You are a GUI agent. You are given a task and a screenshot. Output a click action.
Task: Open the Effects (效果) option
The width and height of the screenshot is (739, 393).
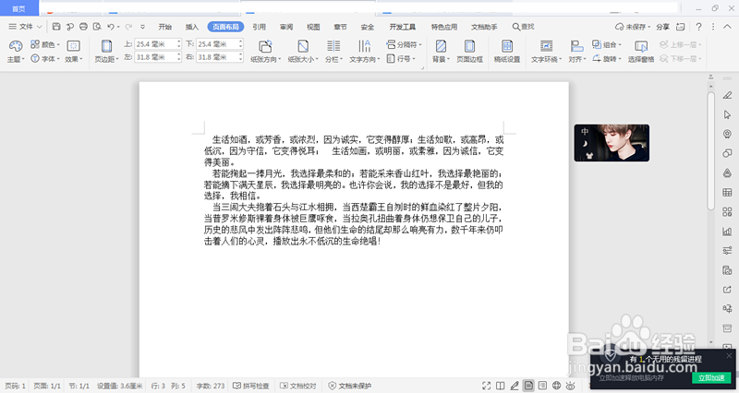tap(74, 52)
